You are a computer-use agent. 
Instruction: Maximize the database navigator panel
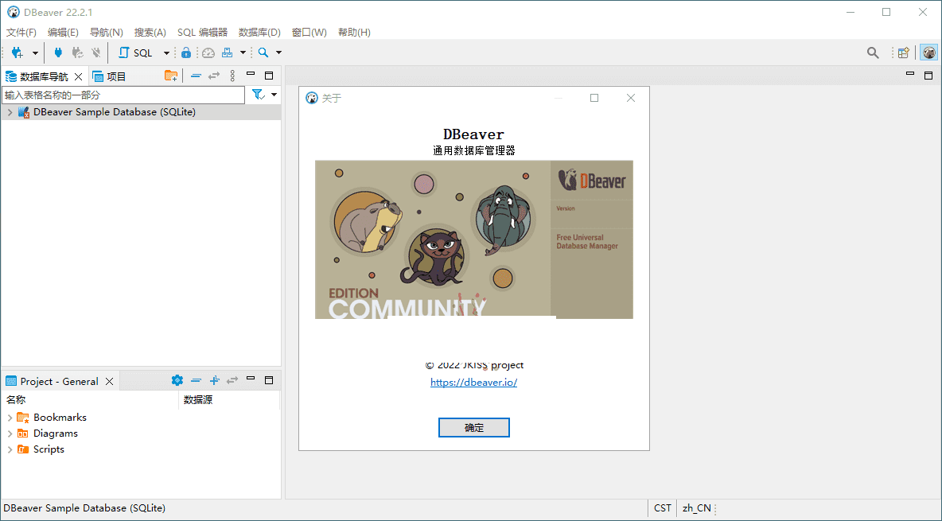pos(269,76)
